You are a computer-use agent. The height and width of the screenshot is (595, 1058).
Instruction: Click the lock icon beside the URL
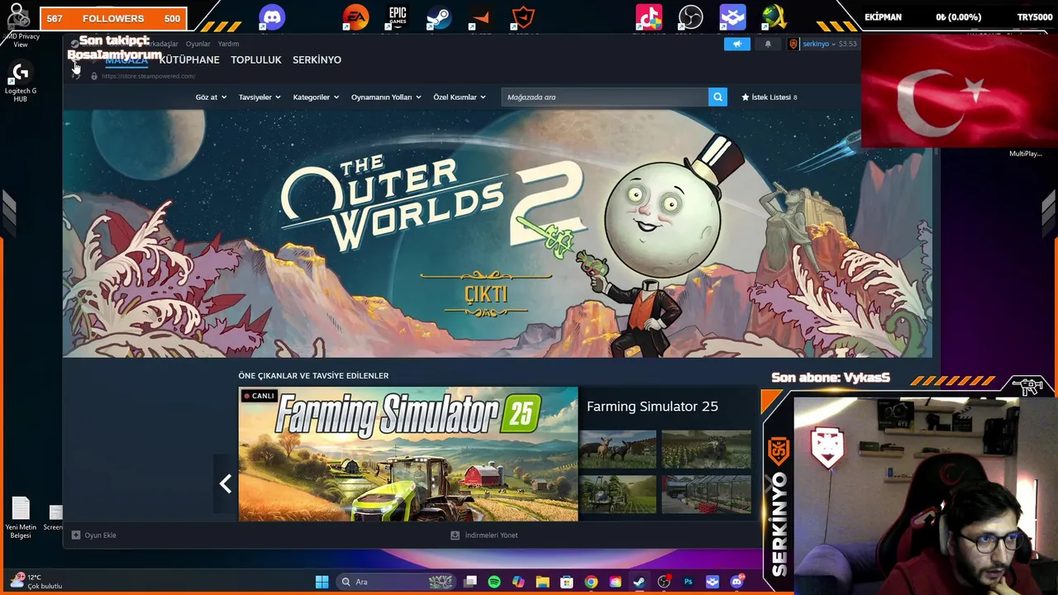coord(94,76)
